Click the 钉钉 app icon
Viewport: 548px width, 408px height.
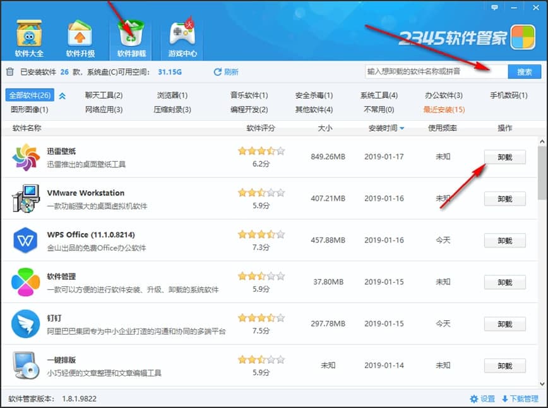tap(26, 324)
